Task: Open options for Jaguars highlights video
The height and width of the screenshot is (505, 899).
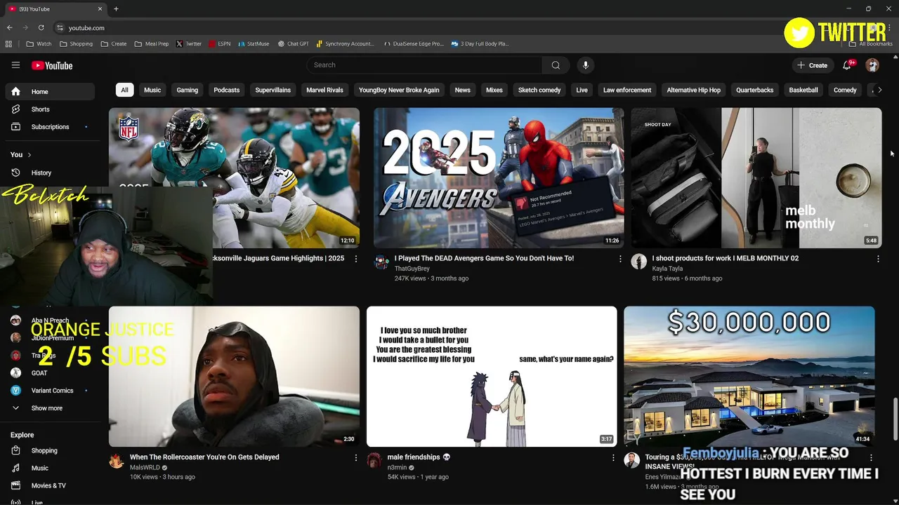Action: click(x=355, y=259)
